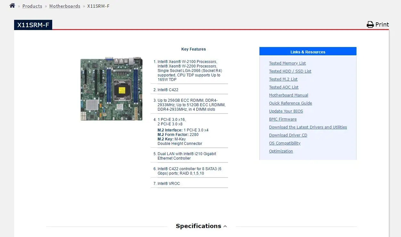
Task: Open Tested AOC List
Action: tap(284, 87)
